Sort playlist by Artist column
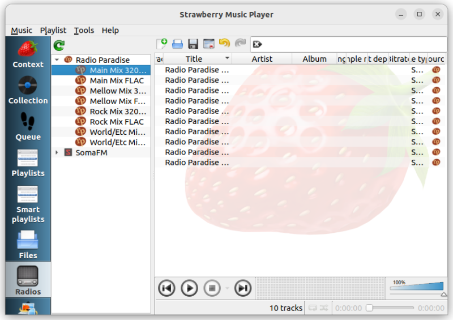The height and width of the screenshot is (320, 453). click(x=262, y=59)
